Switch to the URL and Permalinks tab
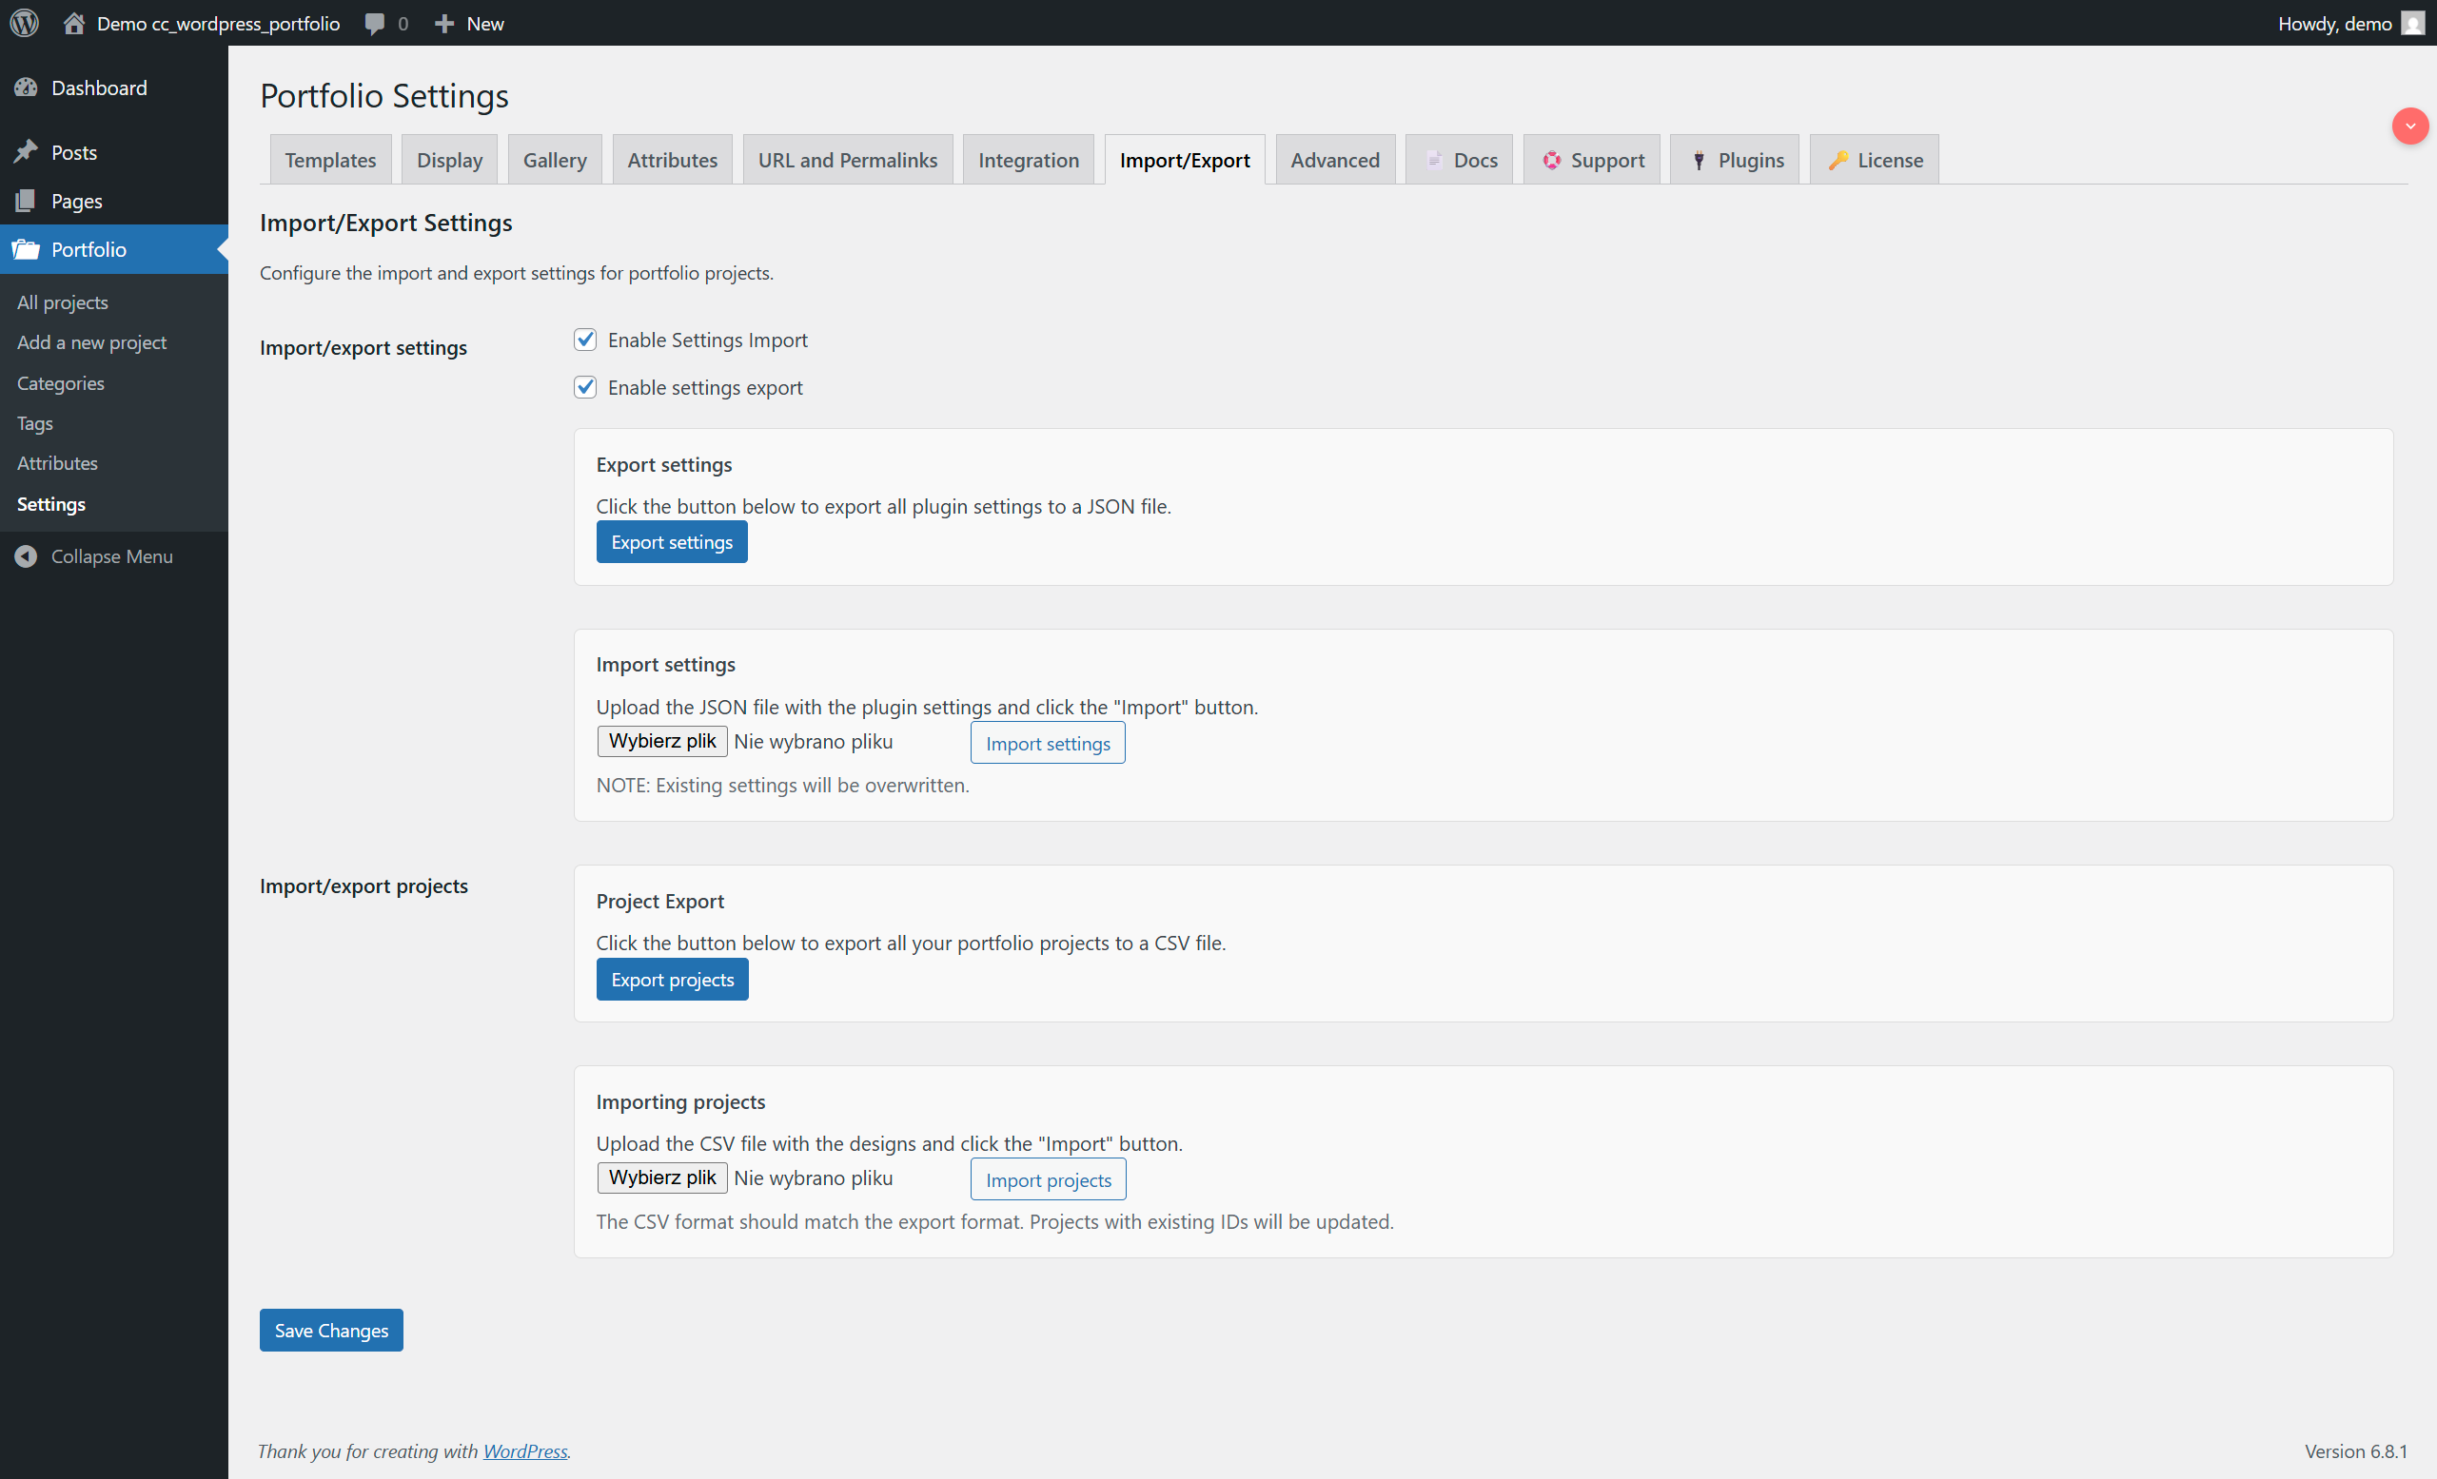The image size is (2437, 1479). [x=848, y=159]
